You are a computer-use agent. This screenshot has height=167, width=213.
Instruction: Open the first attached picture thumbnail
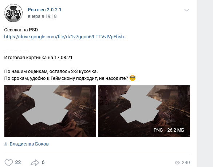point(50,111)
